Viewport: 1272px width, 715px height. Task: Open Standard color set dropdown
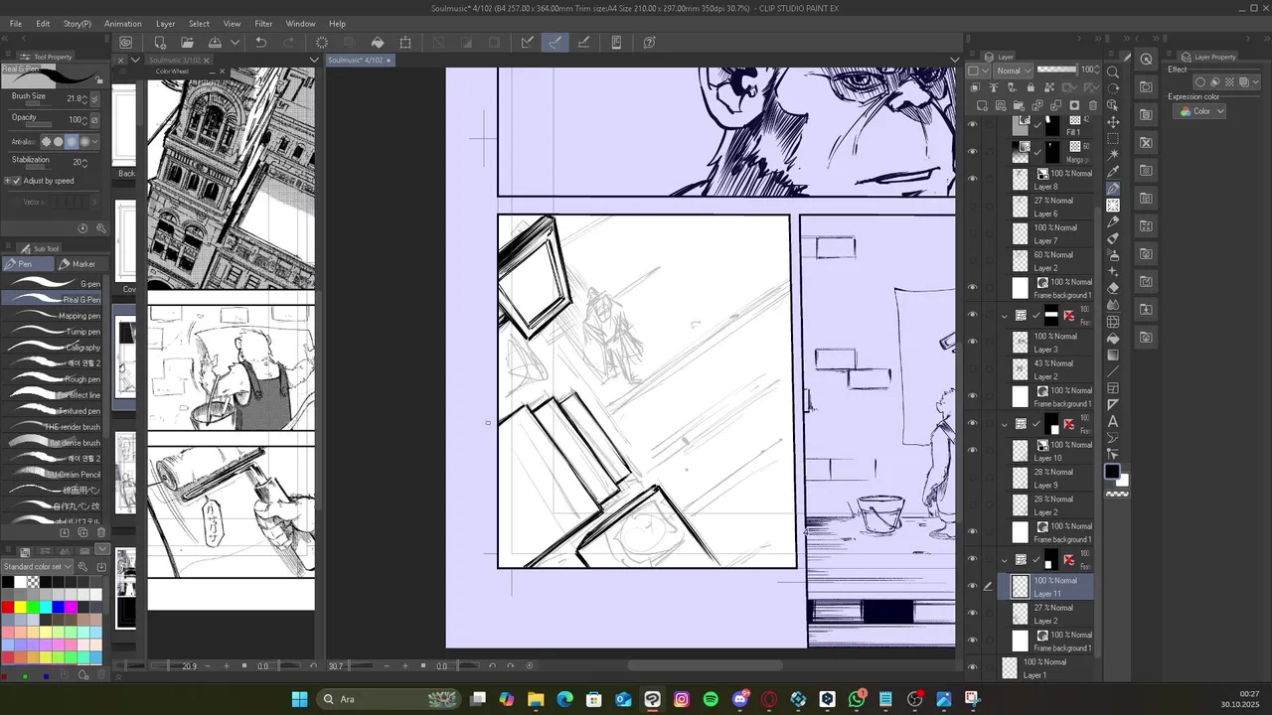point(39,566)
